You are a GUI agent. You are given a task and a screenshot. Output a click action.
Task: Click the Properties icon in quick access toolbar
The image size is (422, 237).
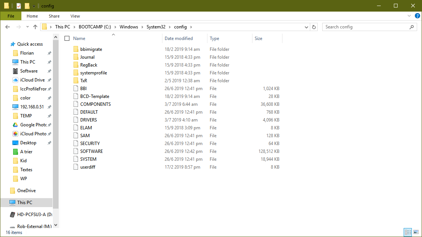(19, 6)
